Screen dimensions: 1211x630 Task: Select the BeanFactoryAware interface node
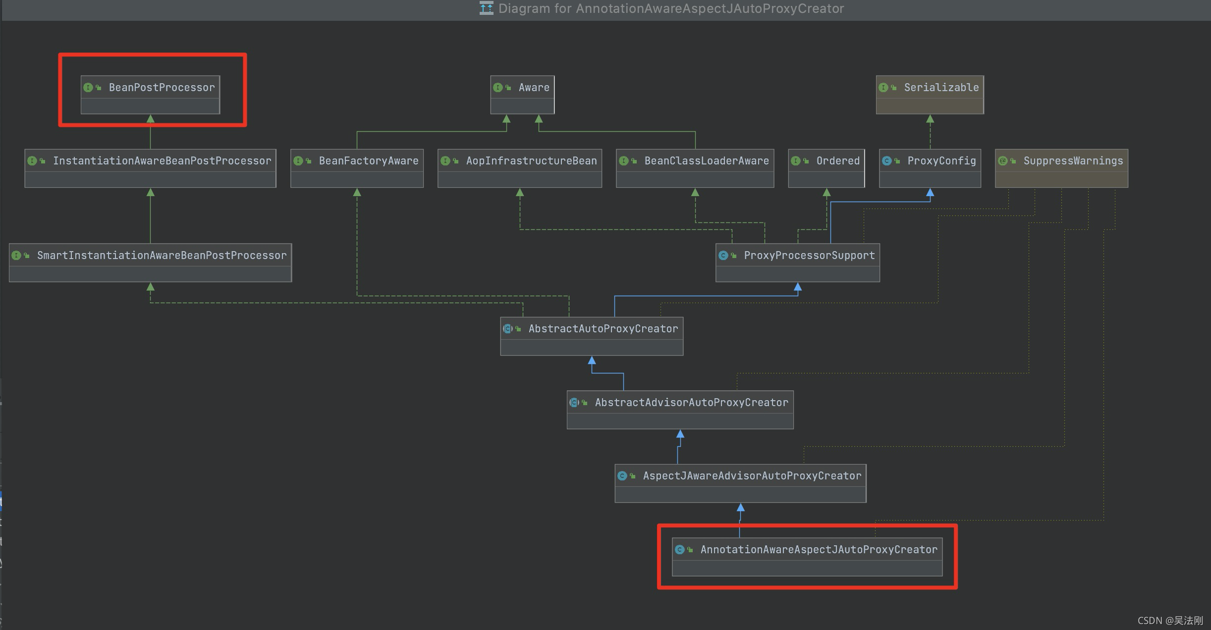(x=368, y=161)
